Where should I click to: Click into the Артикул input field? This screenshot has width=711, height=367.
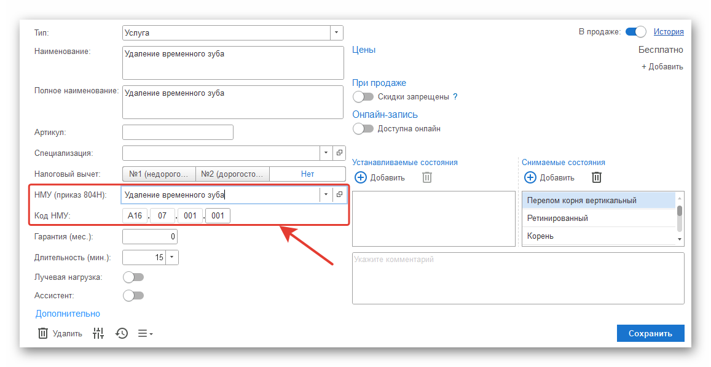[x=178, y=133]
